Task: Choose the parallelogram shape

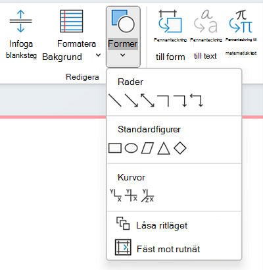Action: [x=147, y=148]
